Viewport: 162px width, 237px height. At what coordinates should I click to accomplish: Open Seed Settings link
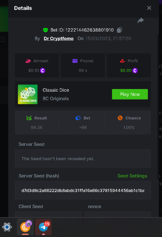pos(132,176)
